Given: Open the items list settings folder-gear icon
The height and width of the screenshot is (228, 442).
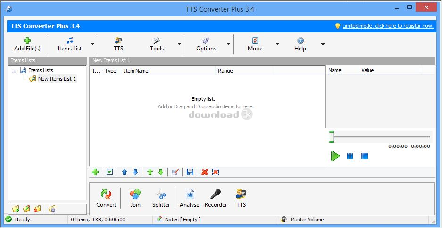Looking at the screenshot, I should click(52, 209).
